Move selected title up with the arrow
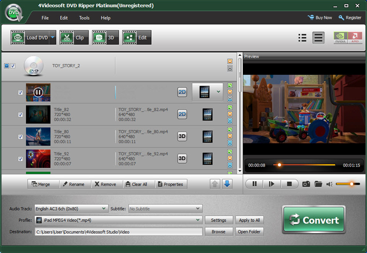This screenshot has height=253, width=367. [x=215, y=184]
